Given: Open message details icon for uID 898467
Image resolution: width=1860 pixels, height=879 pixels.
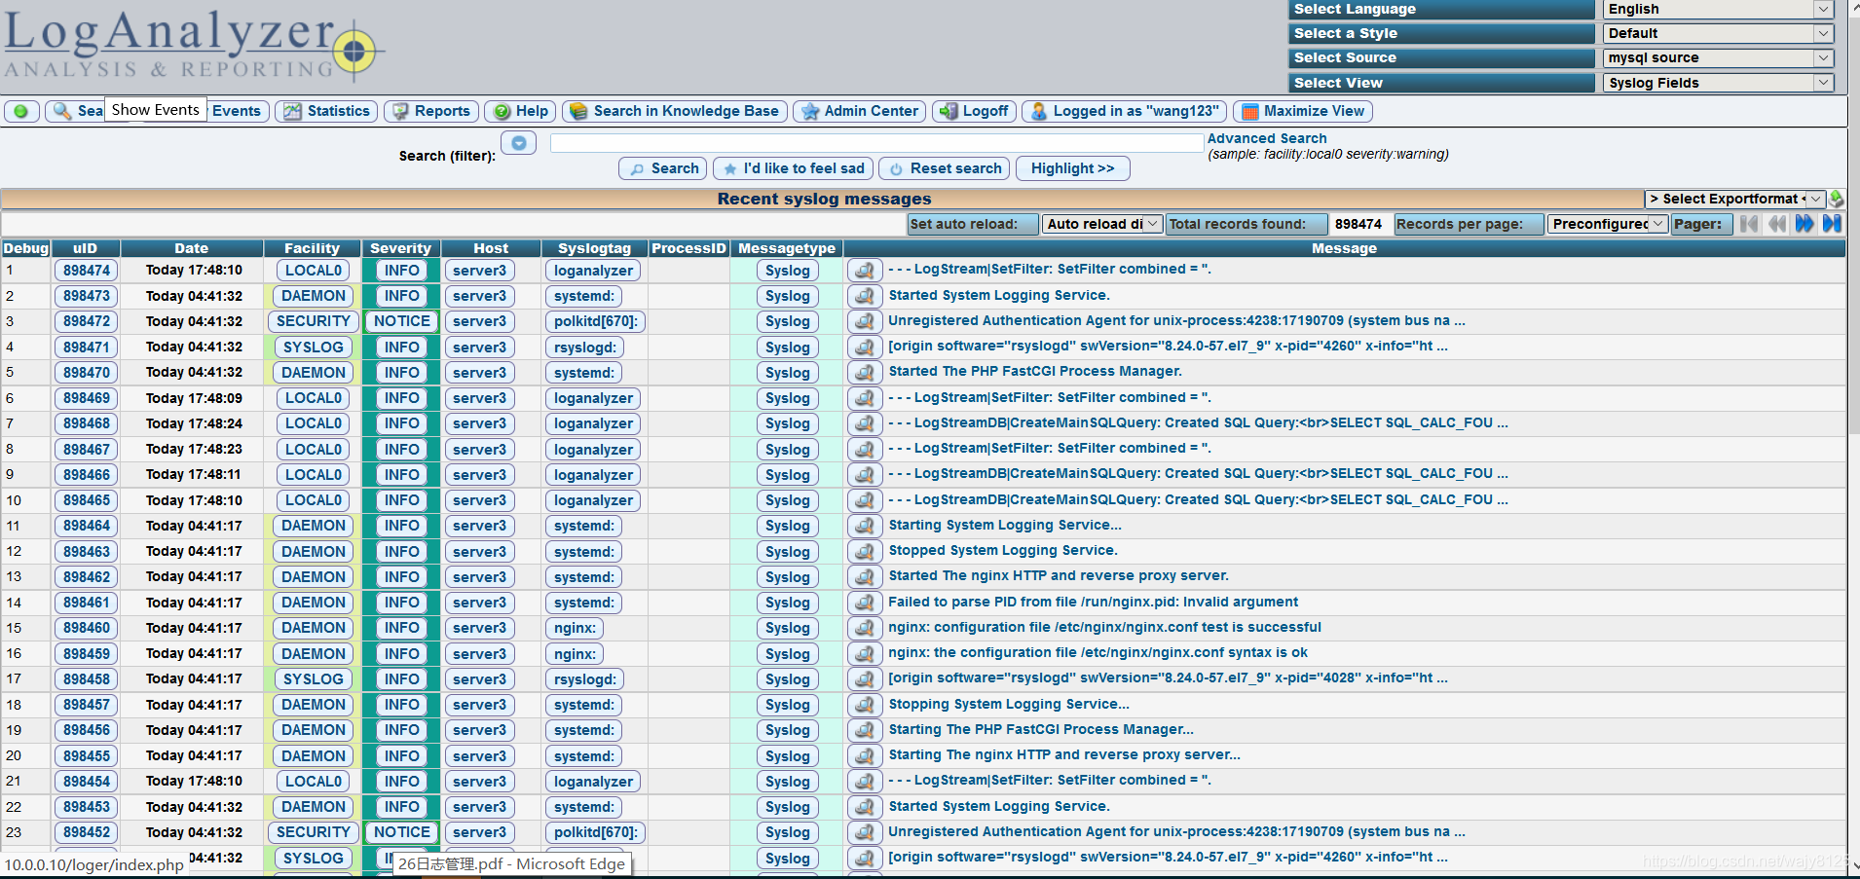Looking at the screenshot, I should (865, 449).
